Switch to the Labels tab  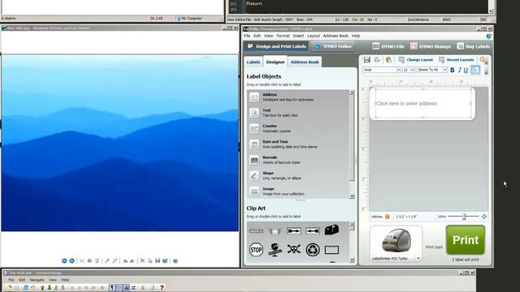point(253,62)
